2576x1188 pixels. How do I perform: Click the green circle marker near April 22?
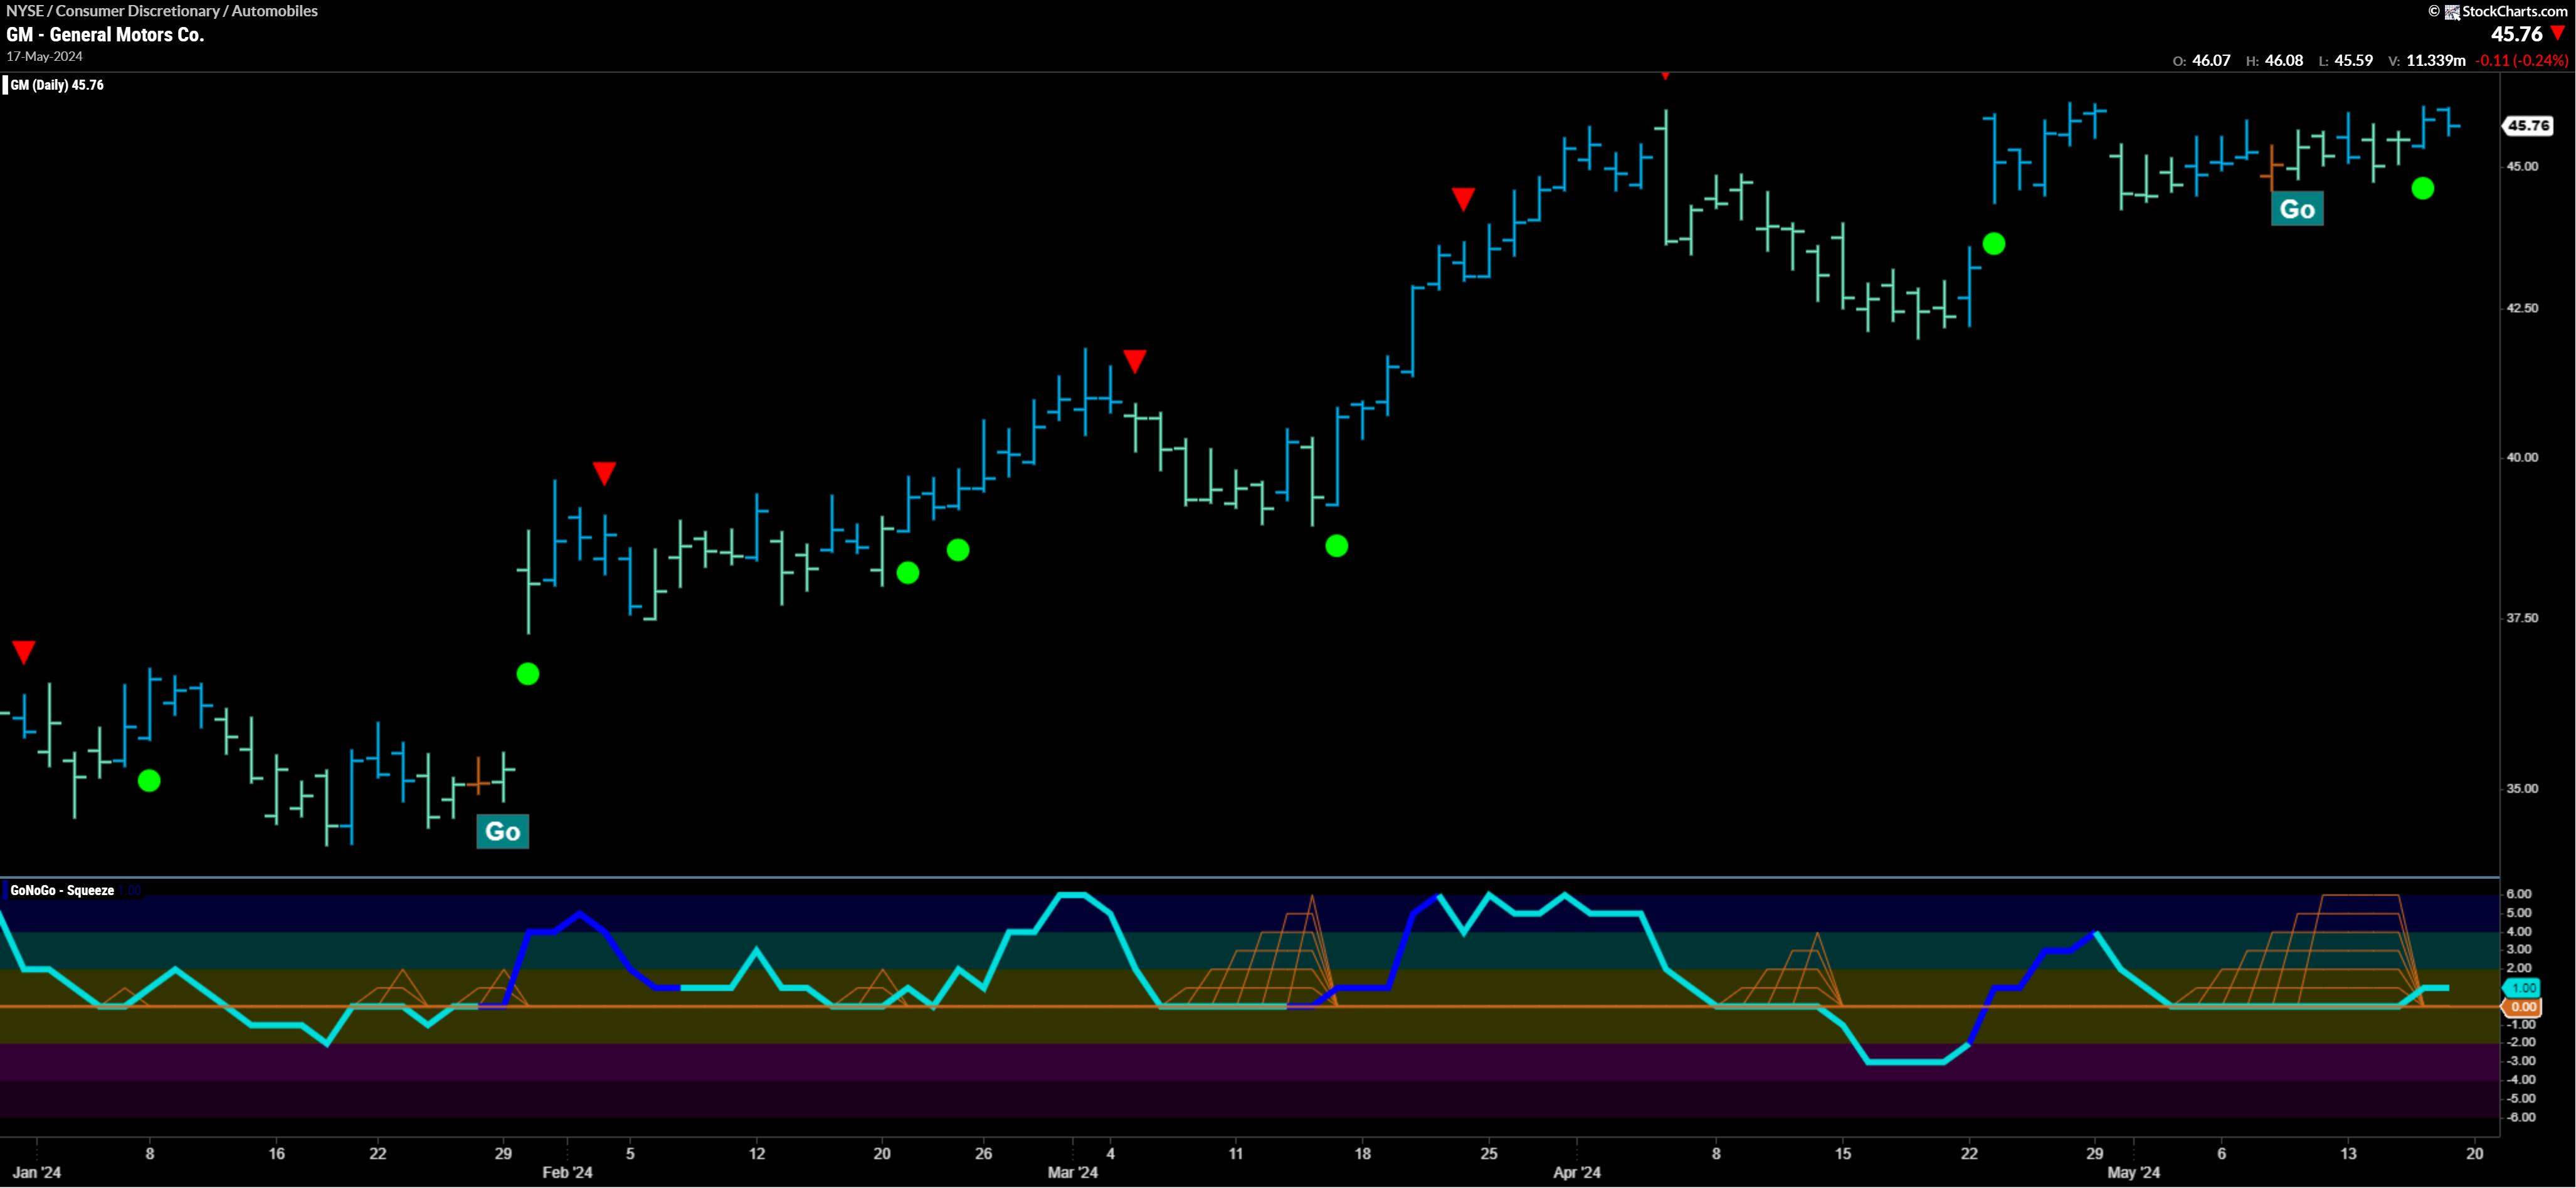1993,244
